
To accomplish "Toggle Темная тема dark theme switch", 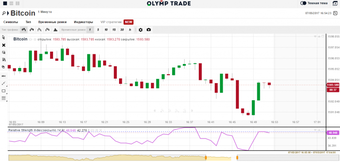I will [x=303, y=3].
